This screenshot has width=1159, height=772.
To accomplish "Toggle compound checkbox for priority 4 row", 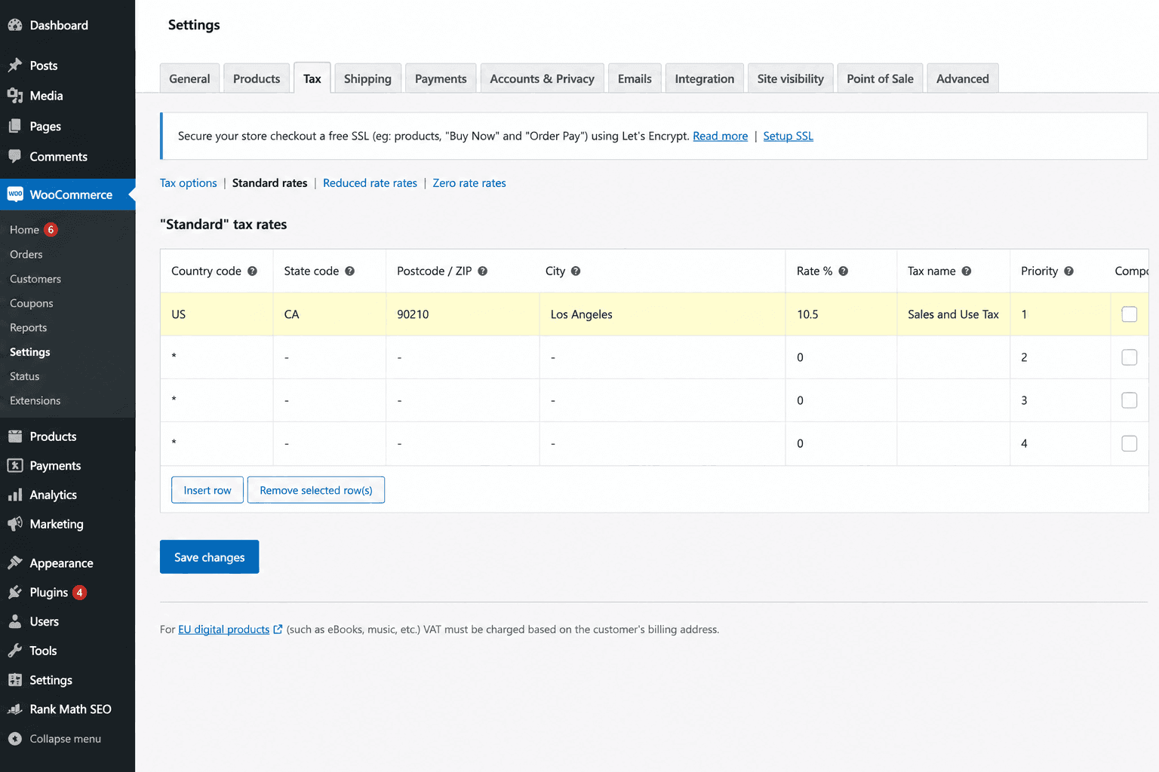I will [x=1129, y=443].
